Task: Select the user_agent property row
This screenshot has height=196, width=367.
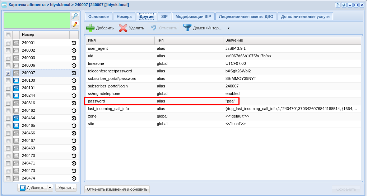Action: (223, 49)
